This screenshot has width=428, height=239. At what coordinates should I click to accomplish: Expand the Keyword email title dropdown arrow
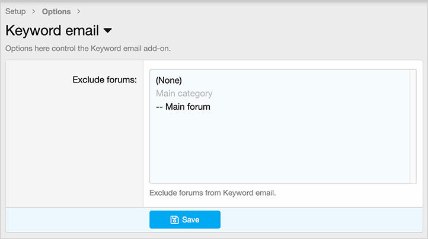[108, 30]
